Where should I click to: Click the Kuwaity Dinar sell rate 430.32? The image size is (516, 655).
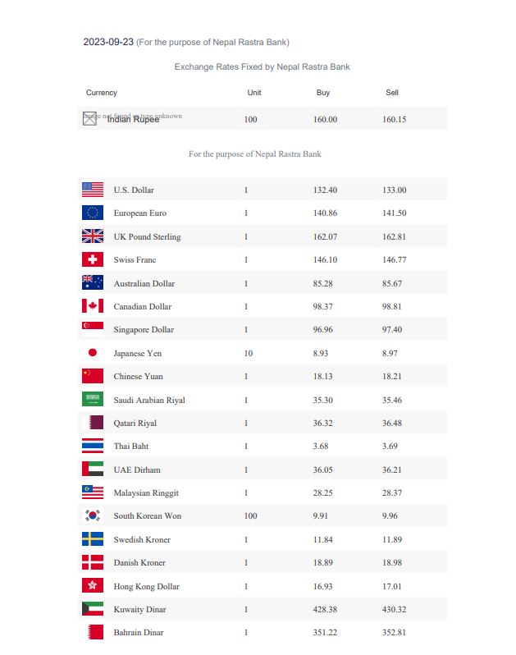(x=395, y=609)
